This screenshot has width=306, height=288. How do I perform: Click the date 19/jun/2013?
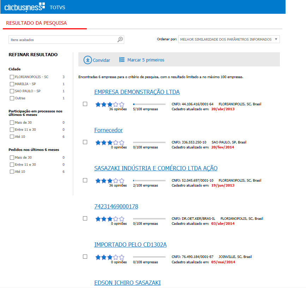pyautogui.click(x=223, y=185)
